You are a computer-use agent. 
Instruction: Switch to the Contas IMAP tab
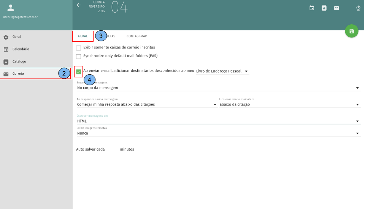click(136, 36)
